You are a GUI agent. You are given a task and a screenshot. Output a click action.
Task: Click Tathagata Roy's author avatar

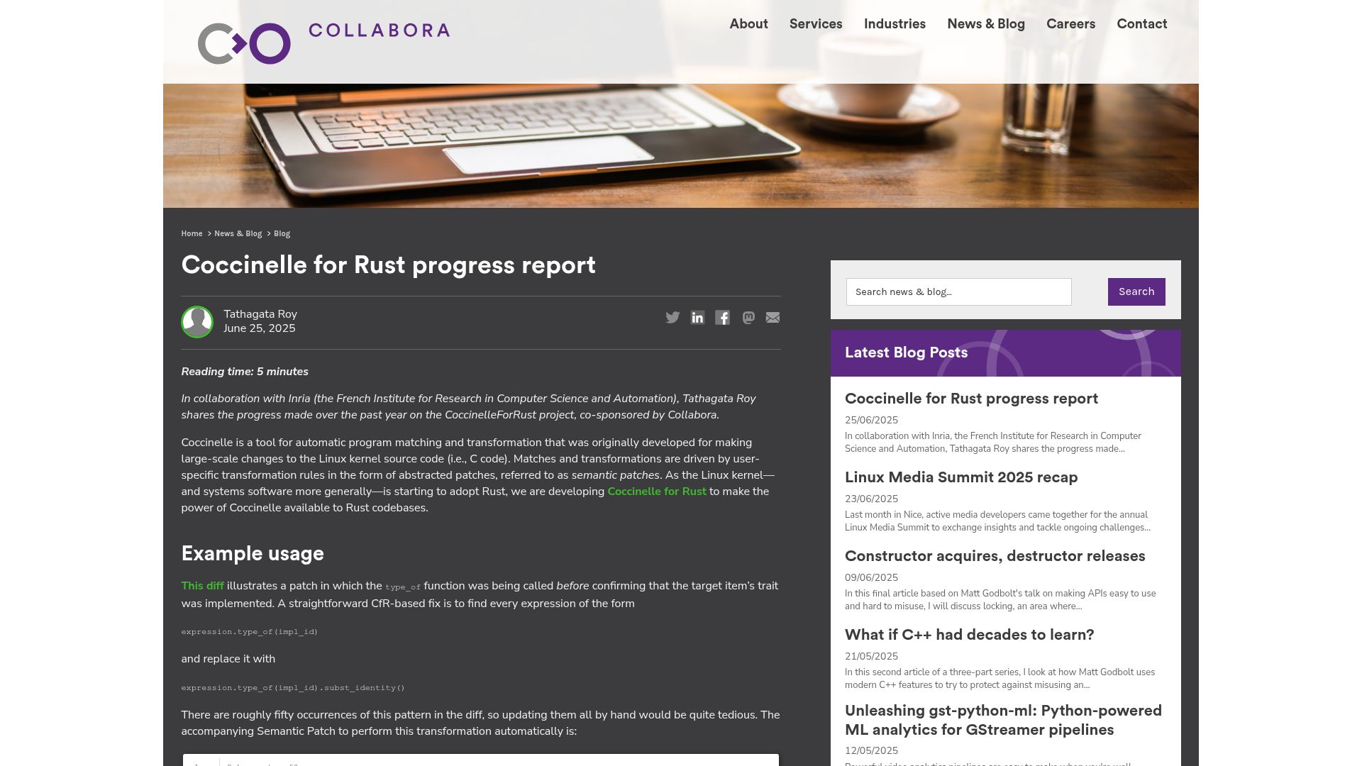(x=197, y=322)
